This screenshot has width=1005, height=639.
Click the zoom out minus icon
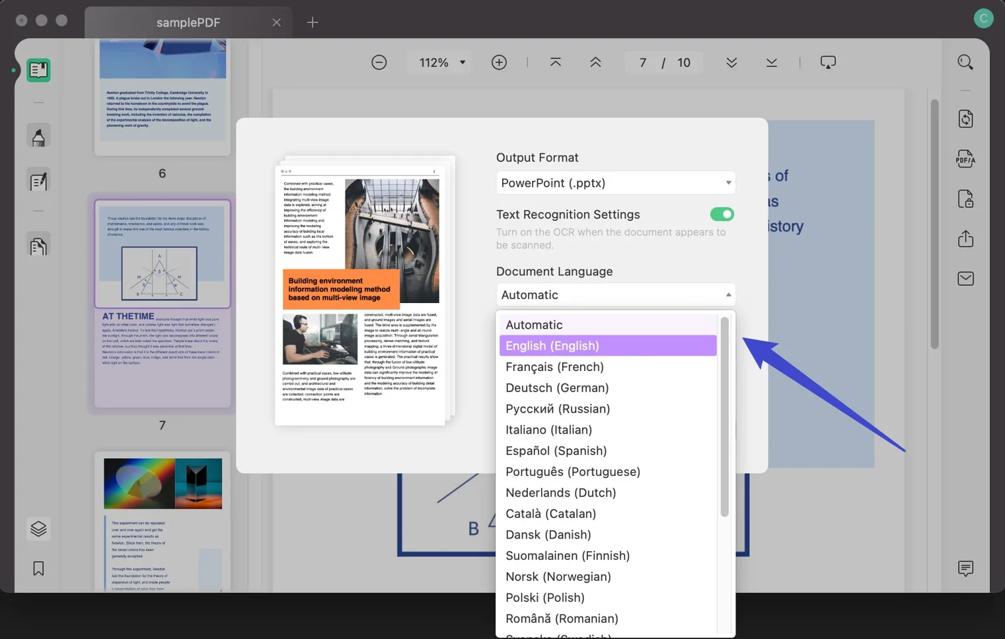[x=379, y=63]
